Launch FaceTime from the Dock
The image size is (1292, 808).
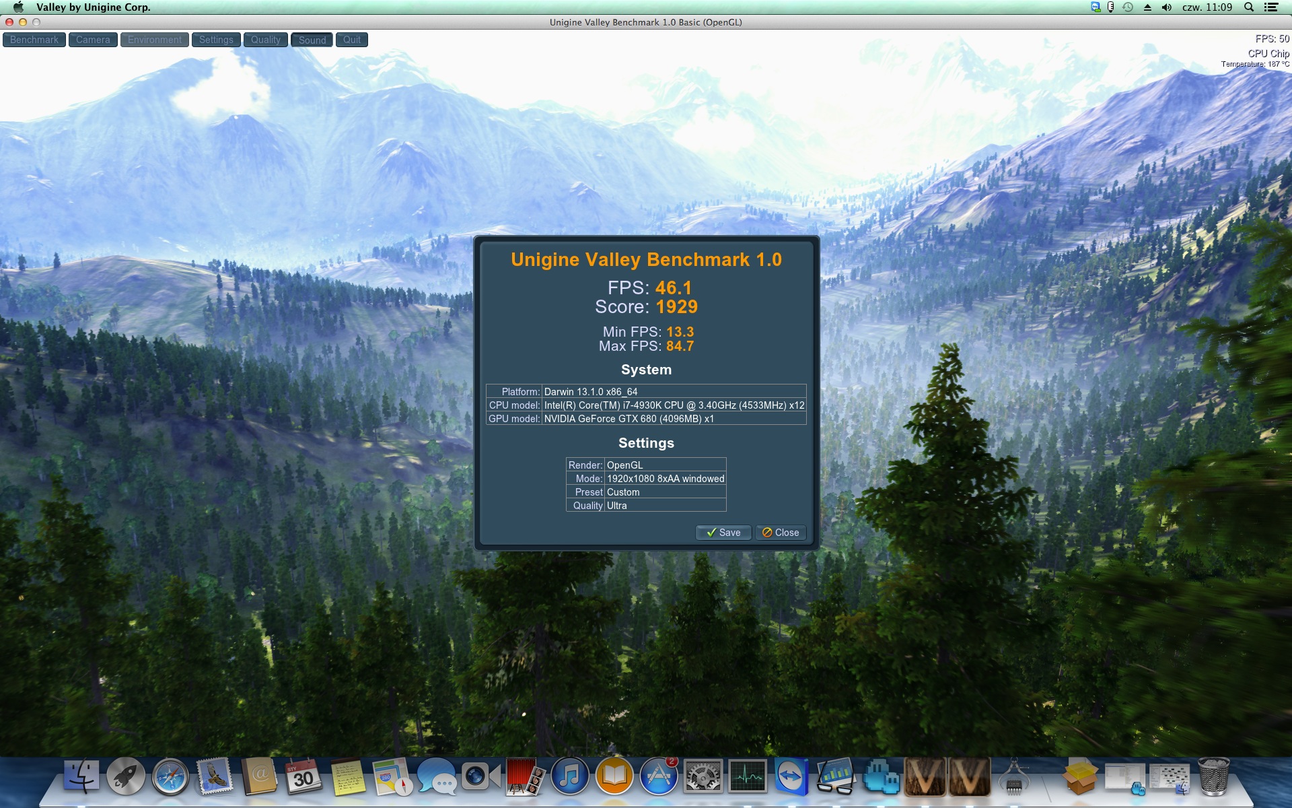tap(481, 776)
